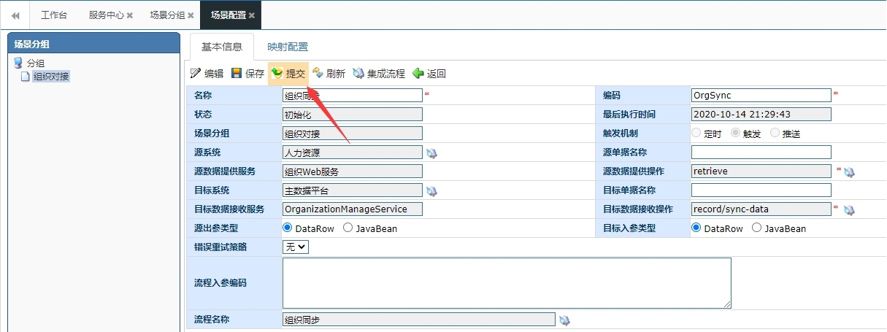Click the empty 目标单据名称 input field
The width and height of the screenshot is (887, 332).
[761, 190]
